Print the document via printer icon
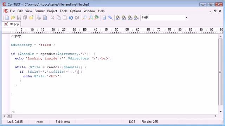The image size is (225, 126). click(x=39, y=18)
